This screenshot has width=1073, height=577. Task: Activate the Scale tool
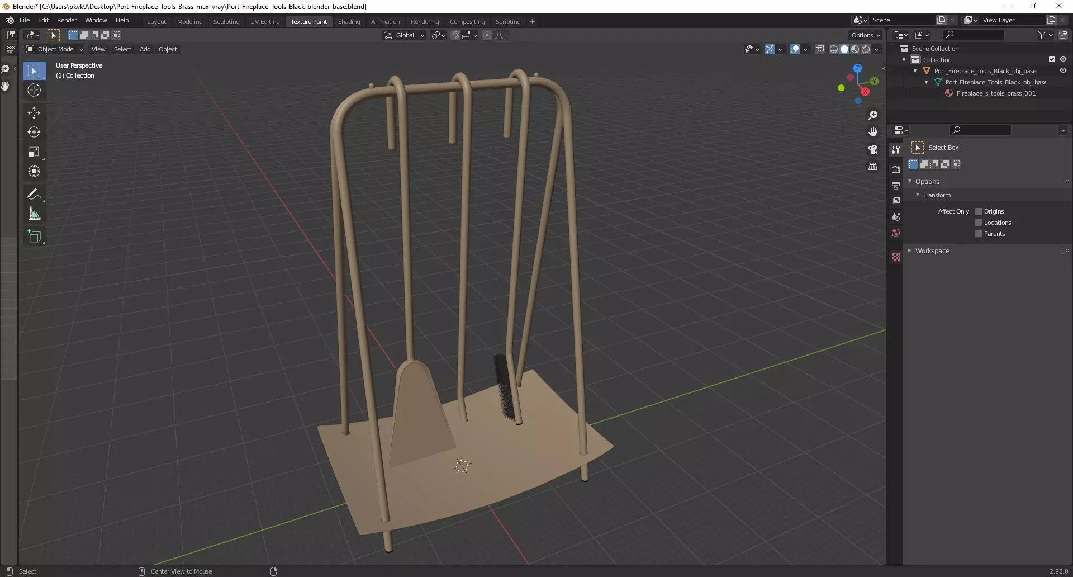[34, 152]
